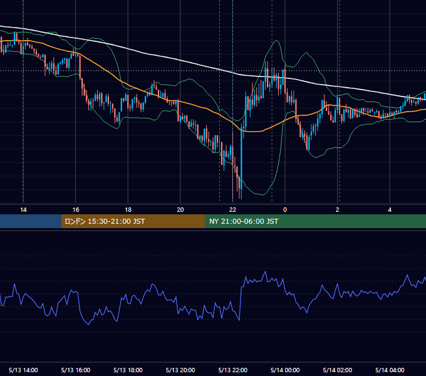Click the 5/14 02:00 date label
This screenshot has width=426, height=376.
pyautogui.click(x=338, y=370)
